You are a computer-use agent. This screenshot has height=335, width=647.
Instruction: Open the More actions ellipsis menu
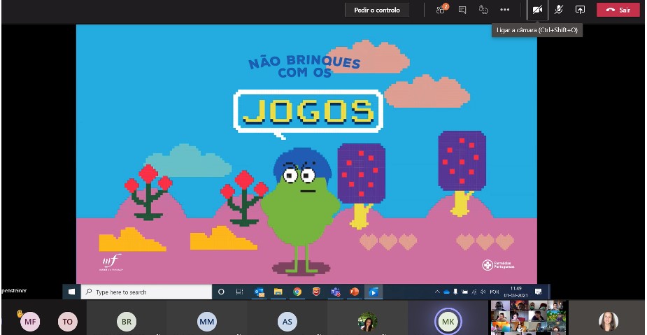[505, 10]
